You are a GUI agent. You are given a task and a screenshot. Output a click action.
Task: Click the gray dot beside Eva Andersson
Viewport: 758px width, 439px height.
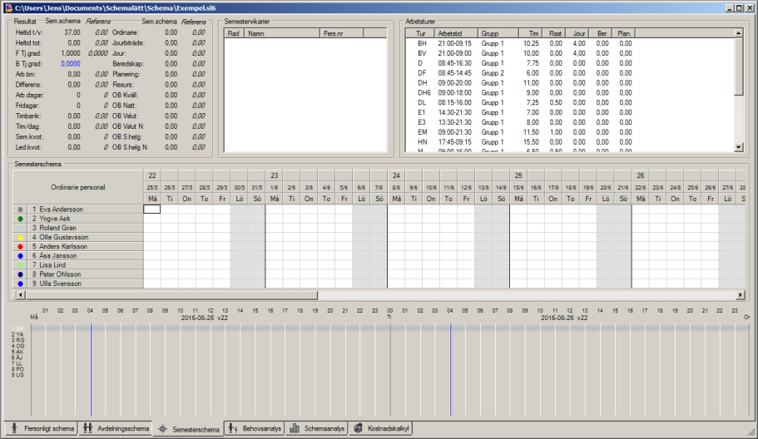pos(20,210)
